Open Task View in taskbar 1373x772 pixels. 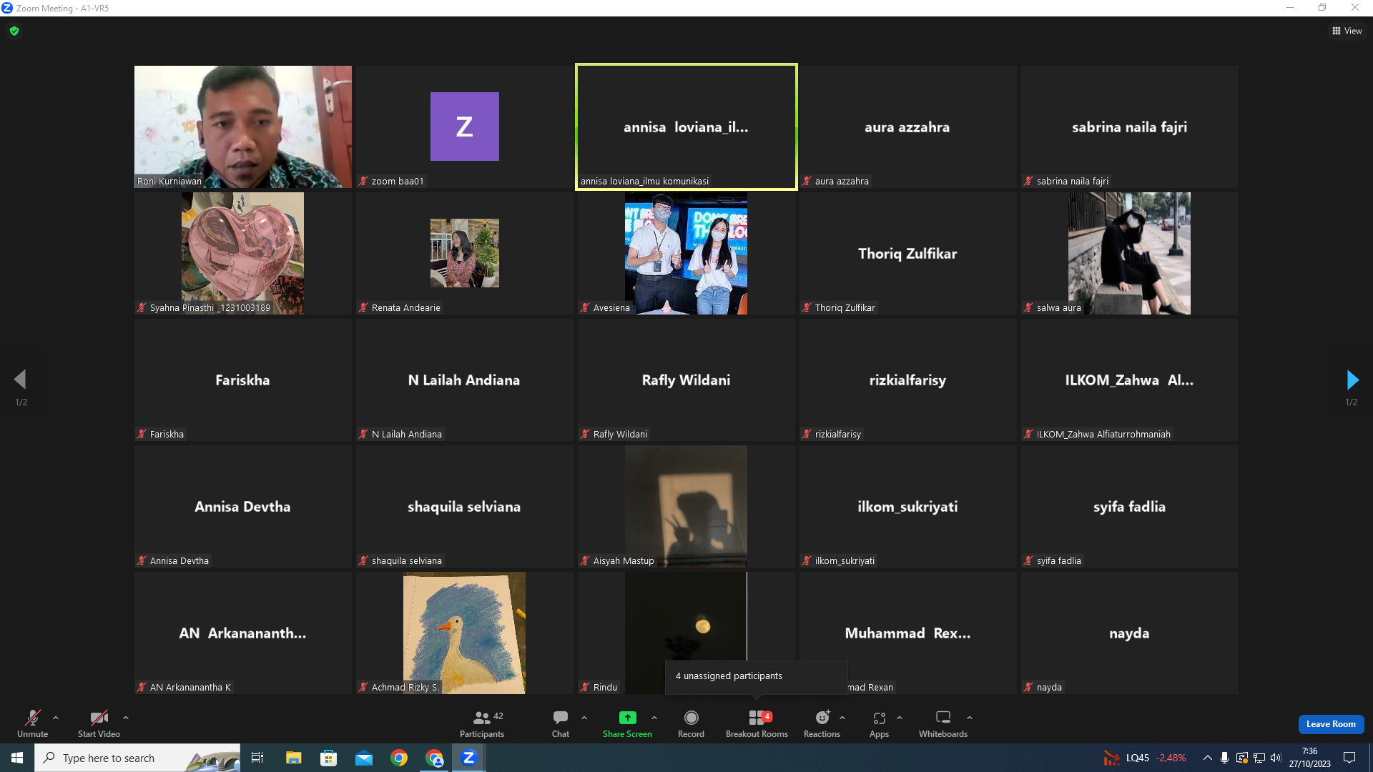(257, 758)
